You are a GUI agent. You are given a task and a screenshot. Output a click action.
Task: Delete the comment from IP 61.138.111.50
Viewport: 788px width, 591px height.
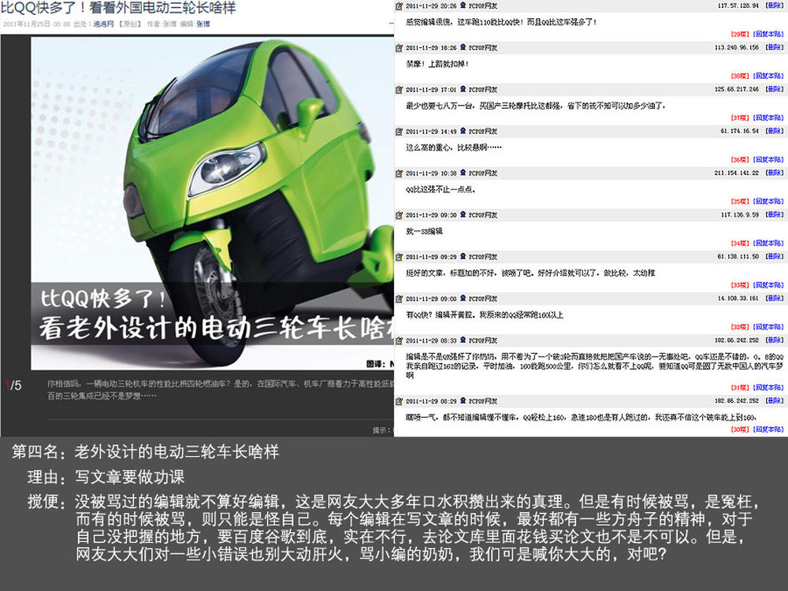point(775,256)
